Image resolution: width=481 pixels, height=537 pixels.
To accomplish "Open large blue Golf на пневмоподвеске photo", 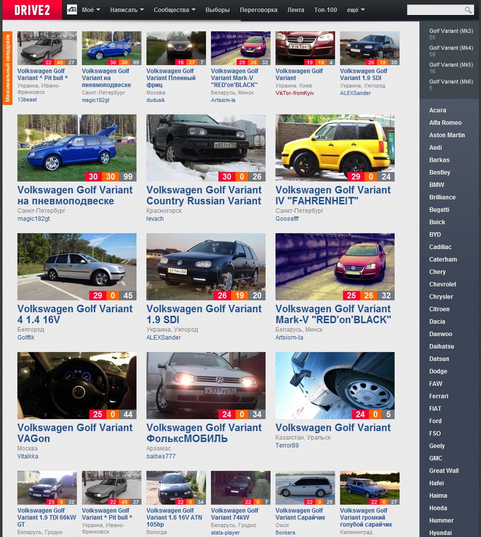I will [77, 148].
